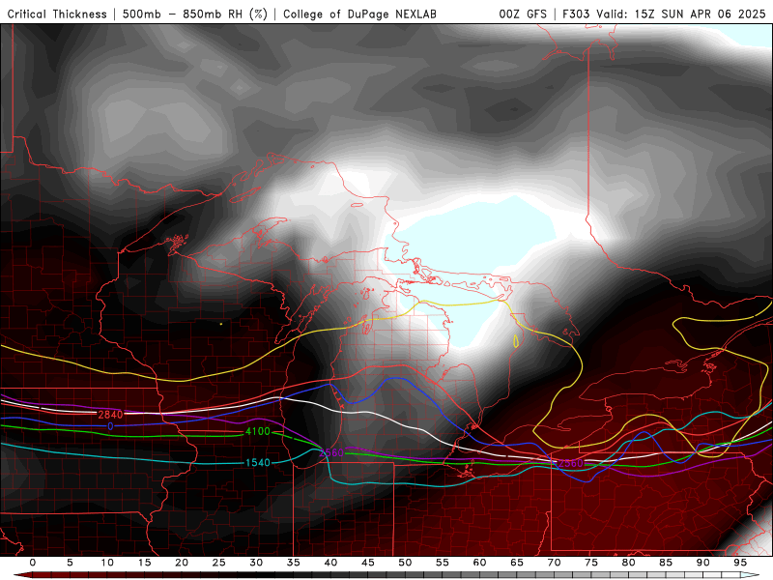773x580 pixels.
Task: Click the '0' value on color scale
Action: tap(33, 563)
